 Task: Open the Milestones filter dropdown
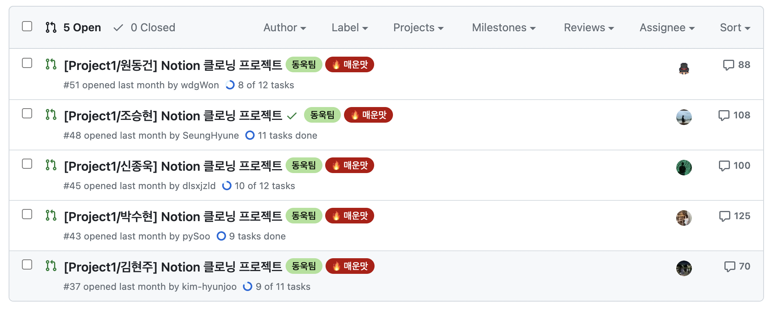(x=503, y=28)
